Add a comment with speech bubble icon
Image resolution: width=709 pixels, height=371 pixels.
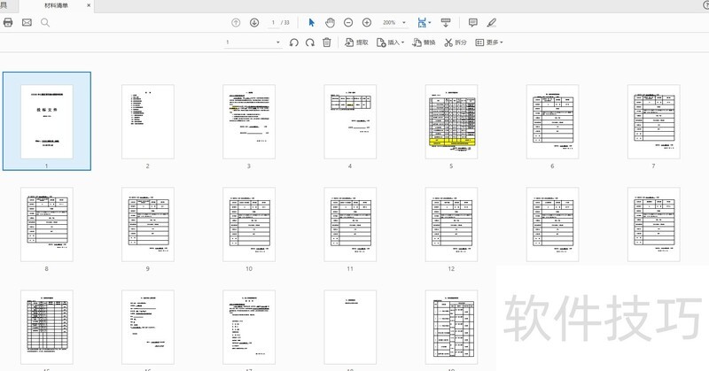473,22
